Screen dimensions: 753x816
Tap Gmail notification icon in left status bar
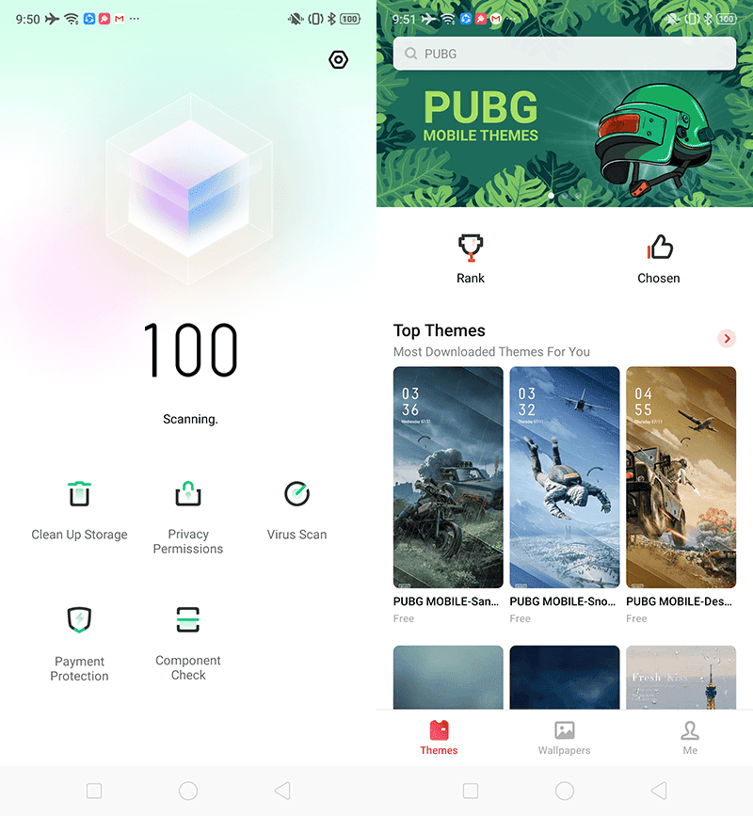(x=120, y=19)
